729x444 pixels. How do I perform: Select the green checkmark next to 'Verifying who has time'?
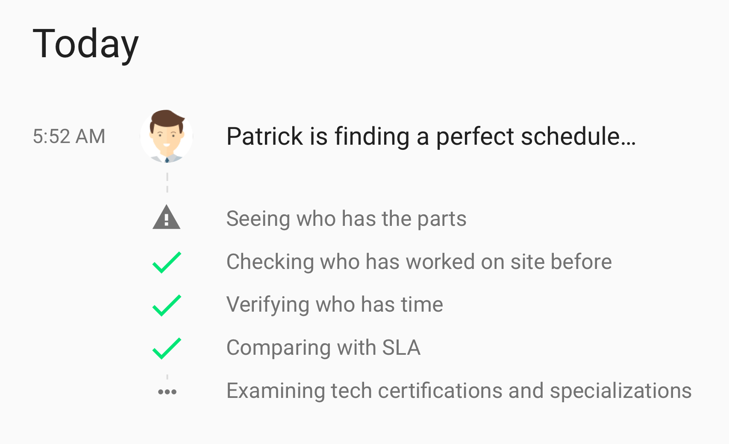tap(167, 304)
